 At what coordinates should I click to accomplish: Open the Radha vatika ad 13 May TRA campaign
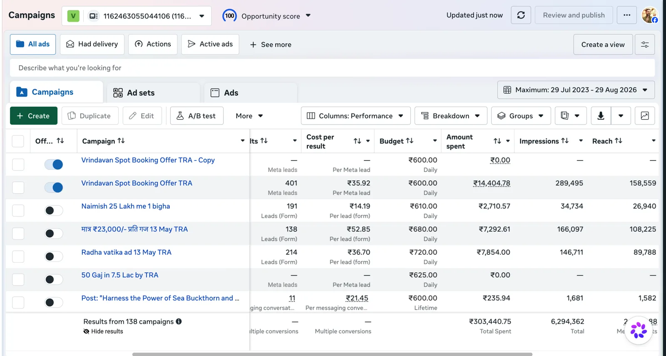click(126, 252)
